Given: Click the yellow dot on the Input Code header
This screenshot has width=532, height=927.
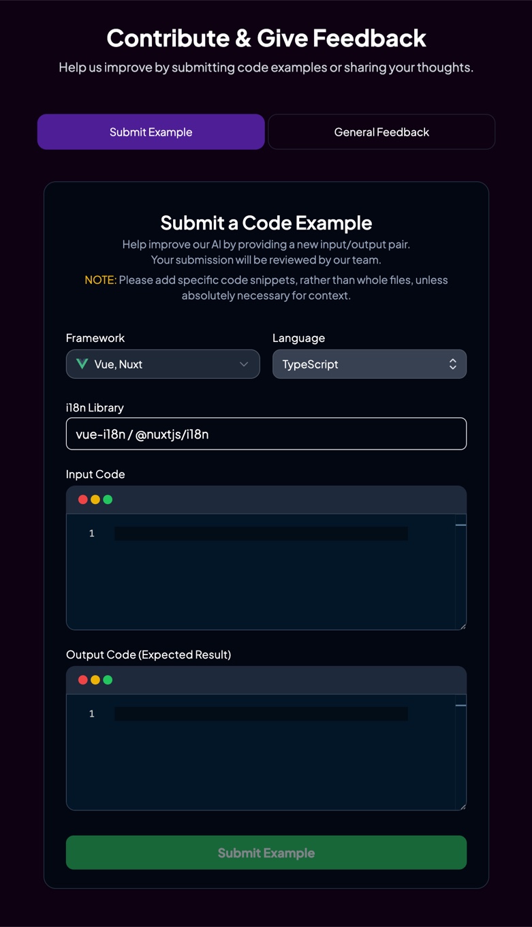Looking at the screenshot, I should pyautogui.click(x=95, y=499).
